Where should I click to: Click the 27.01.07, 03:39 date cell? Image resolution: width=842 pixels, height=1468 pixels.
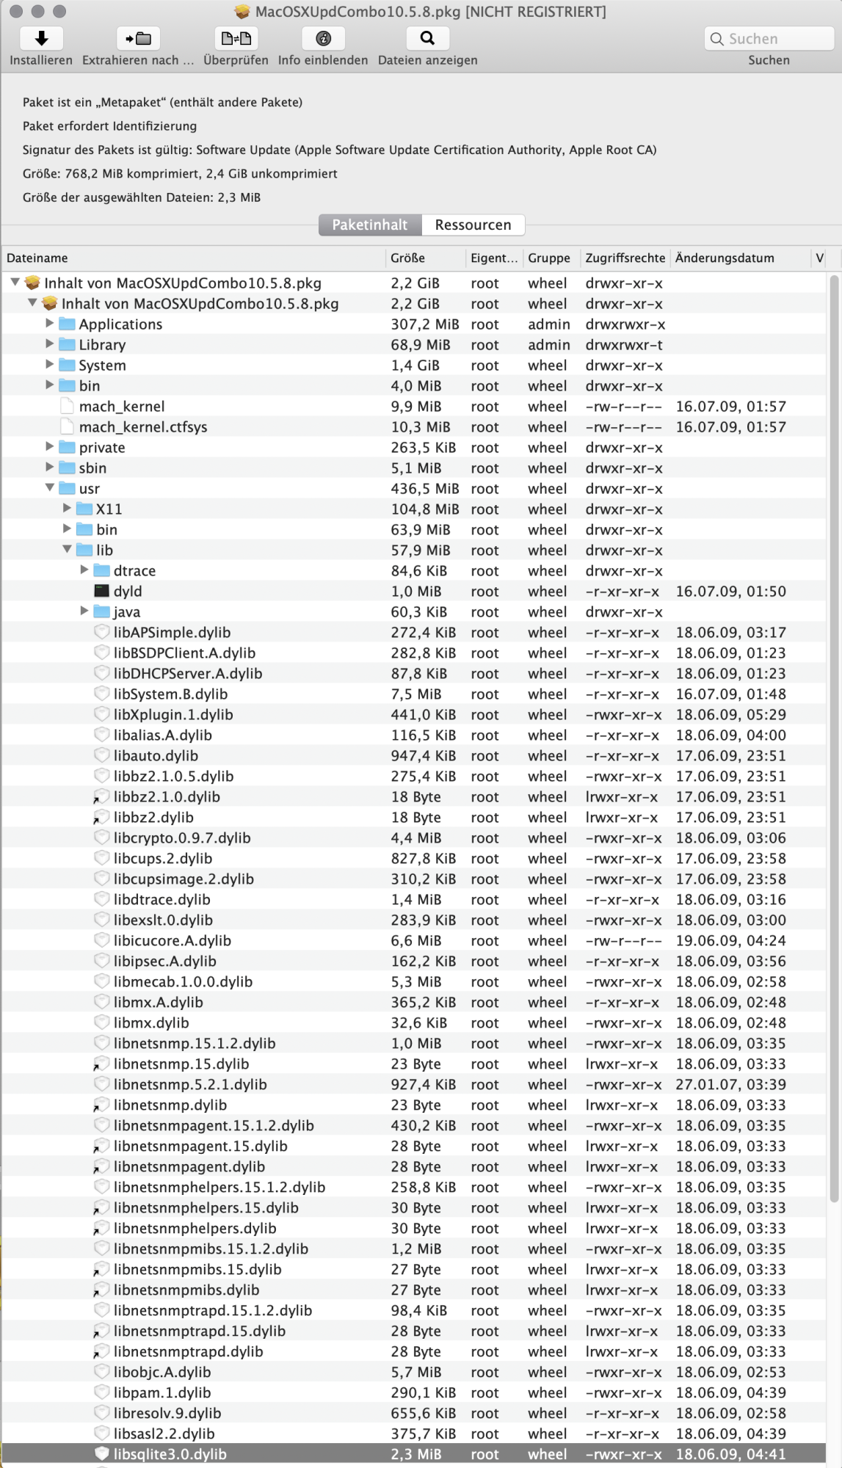[730, 1084]
